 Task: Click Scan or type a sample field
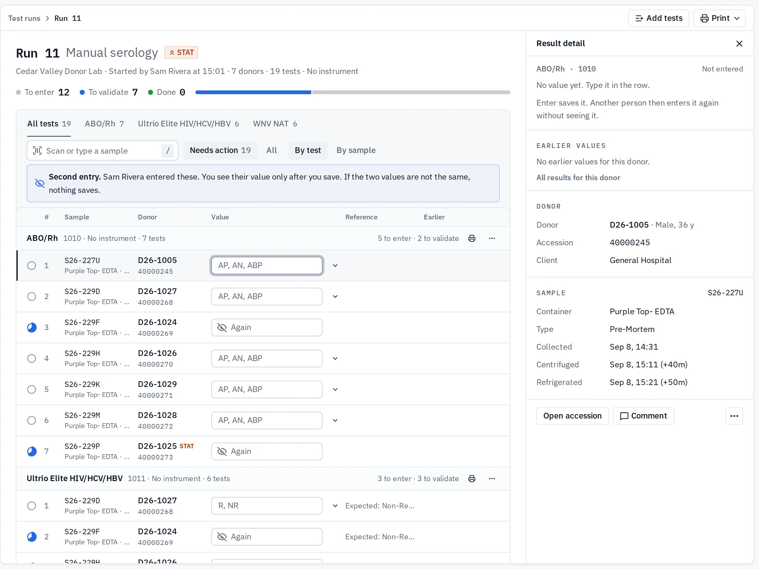pos(102,150)
